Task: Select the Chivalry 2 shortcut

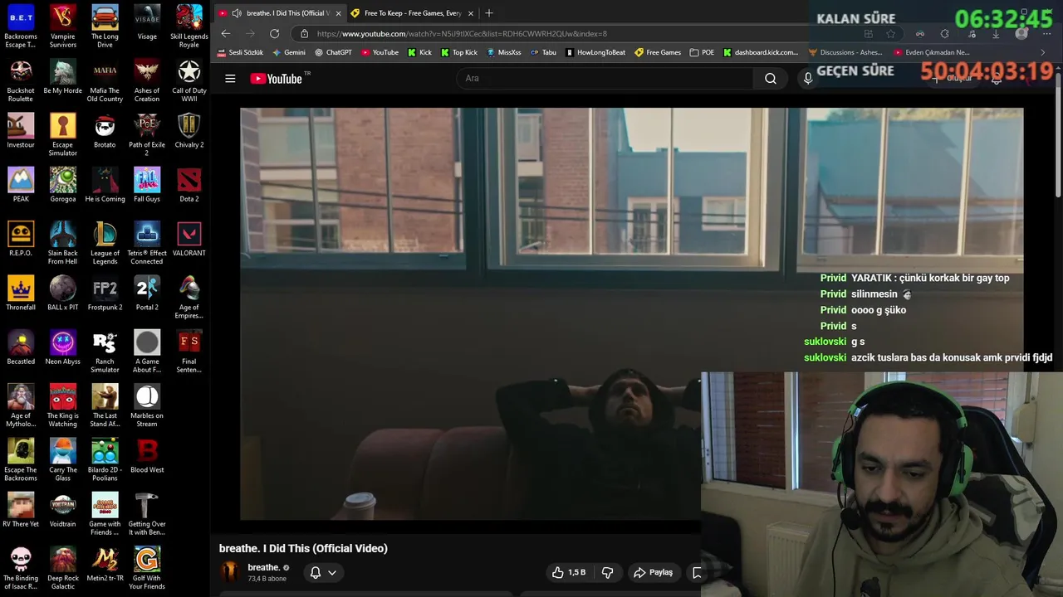Action: tap(189, 130)
